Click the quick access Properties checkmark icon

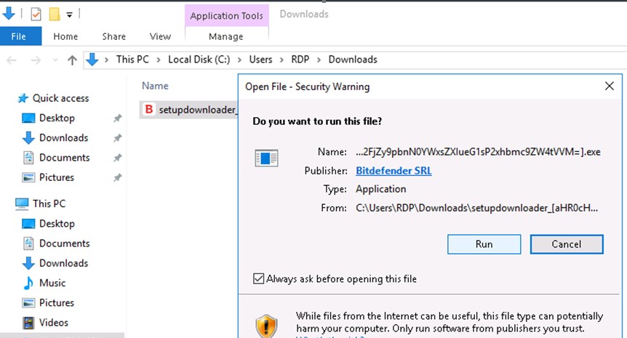point(36,14)
